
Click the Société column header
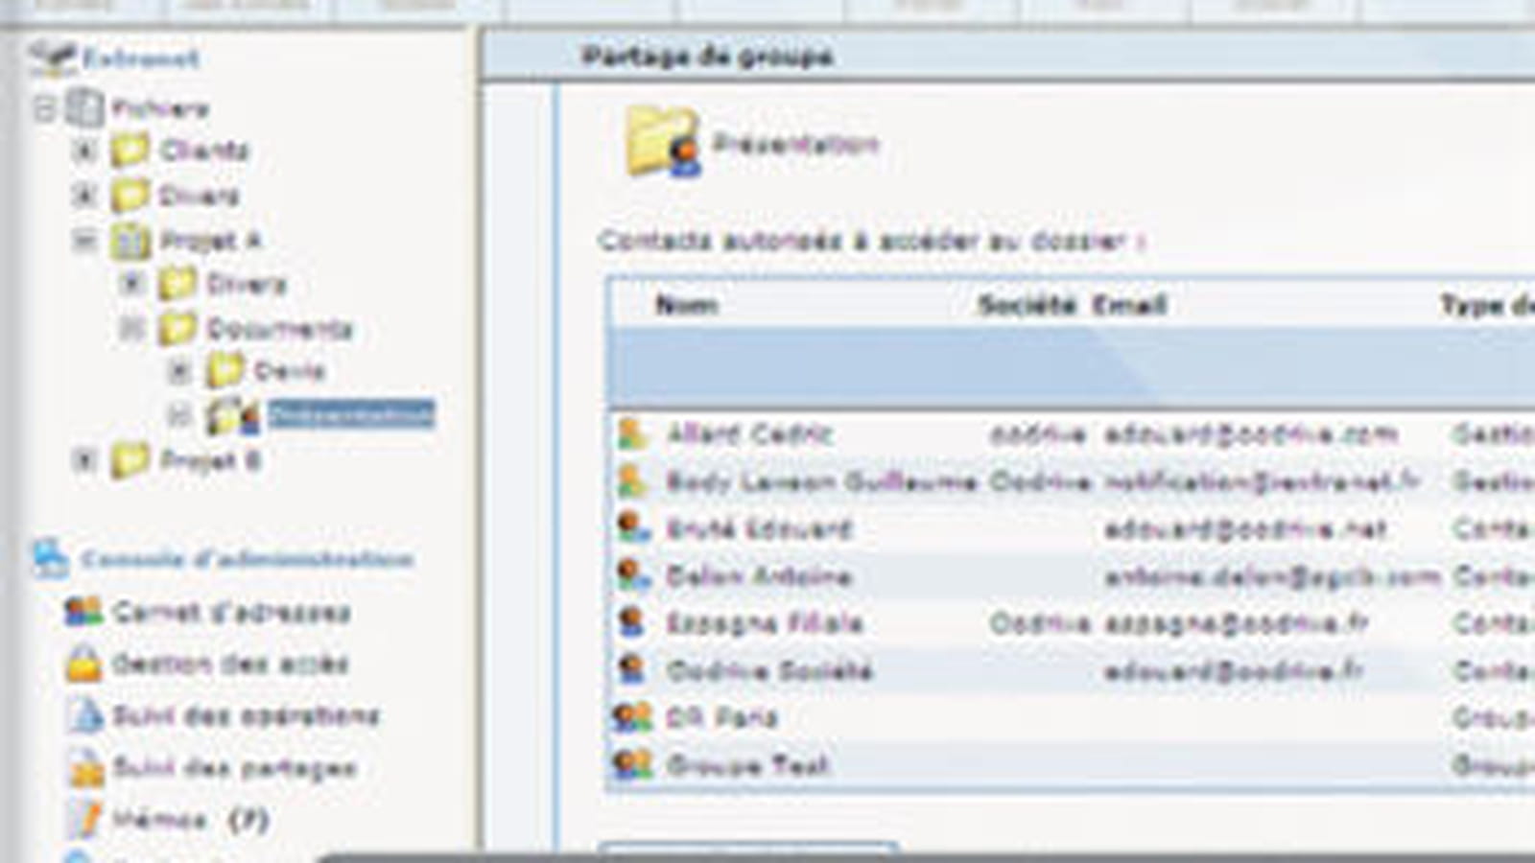click(x=1027, y=306)
